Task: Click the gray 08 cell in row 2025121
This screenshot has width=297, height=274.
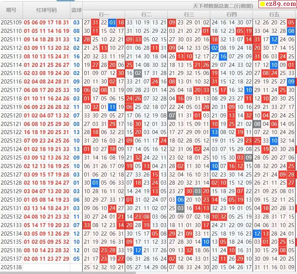Action: tap(257, 124)
